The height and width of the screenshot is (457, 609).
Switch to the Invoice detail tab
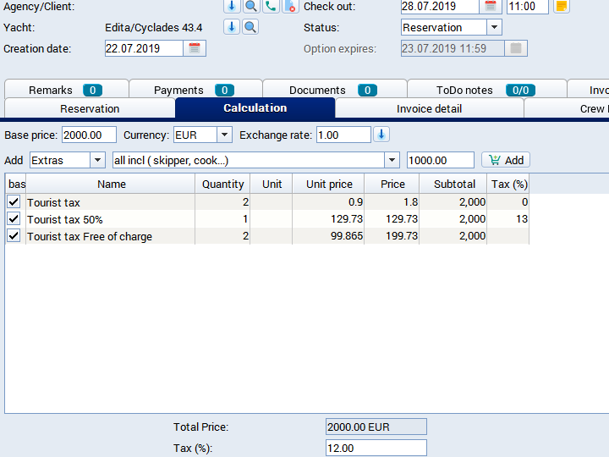[x=429, y=108]
